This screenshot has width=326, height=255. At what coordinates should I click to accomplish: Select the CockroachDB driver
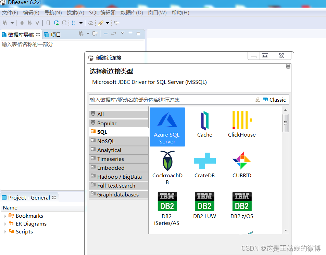(x=167, y=167)
